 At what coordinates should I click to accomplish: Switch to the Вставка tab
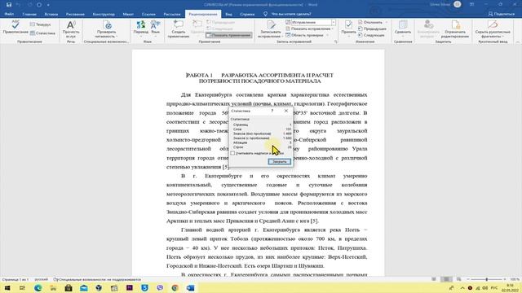[51, 14]
